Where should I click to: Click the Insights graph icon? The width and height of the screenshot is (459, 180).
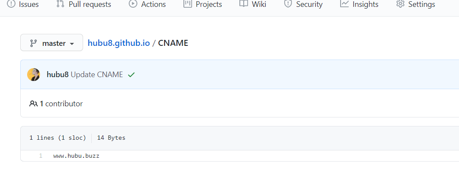click(344, 4)
